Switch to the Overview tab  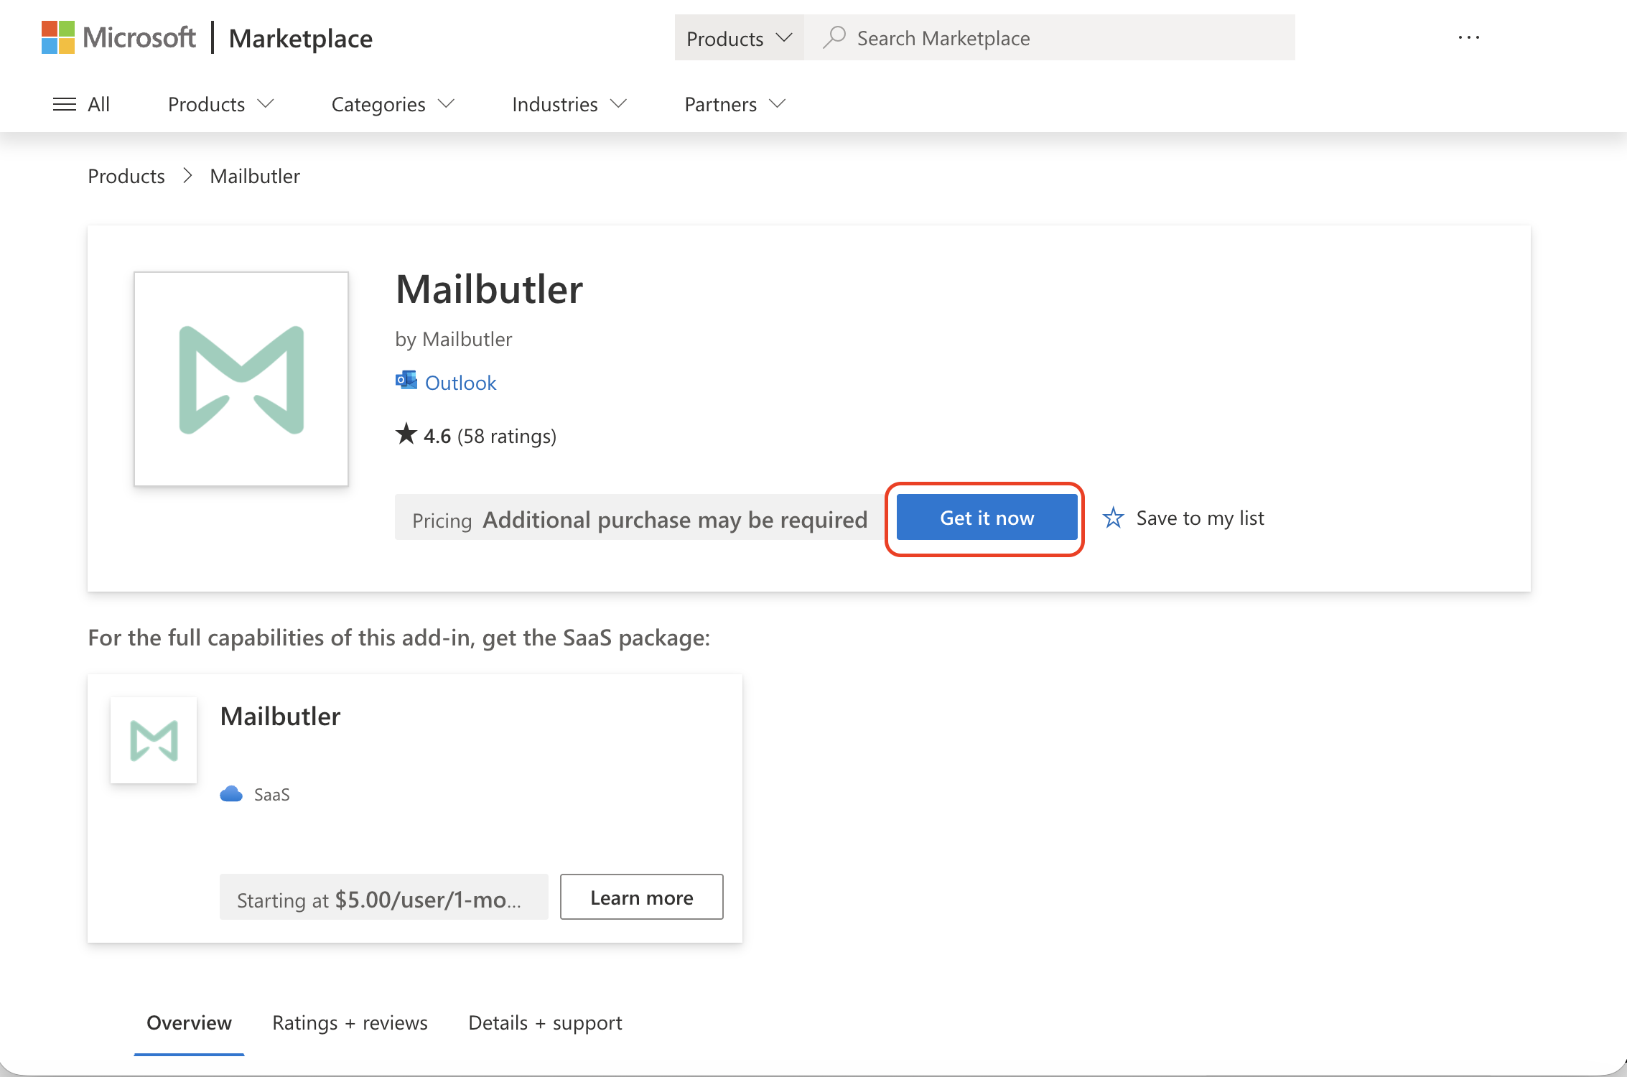(x=189, y=1022)
